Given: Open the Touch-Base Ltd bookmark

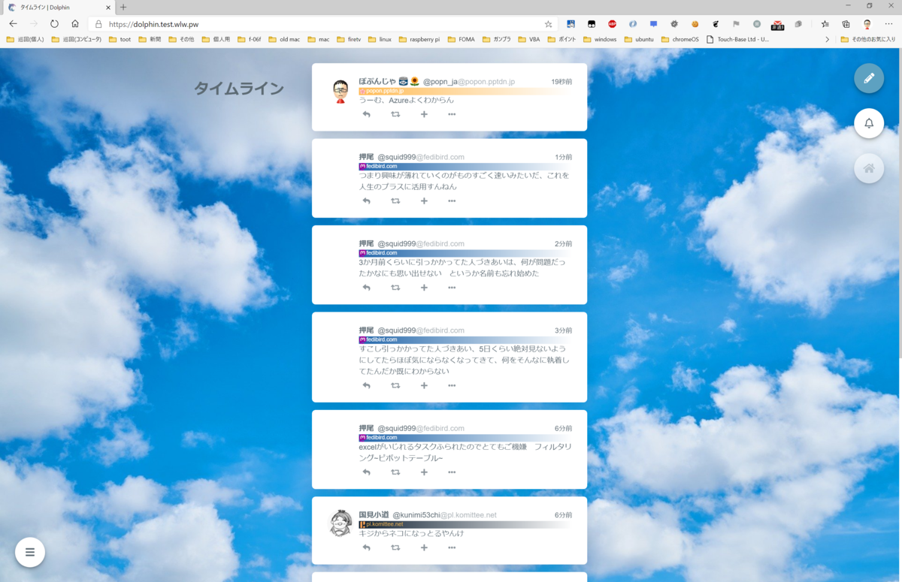Looking at the screenshot, I should point(738,39).
